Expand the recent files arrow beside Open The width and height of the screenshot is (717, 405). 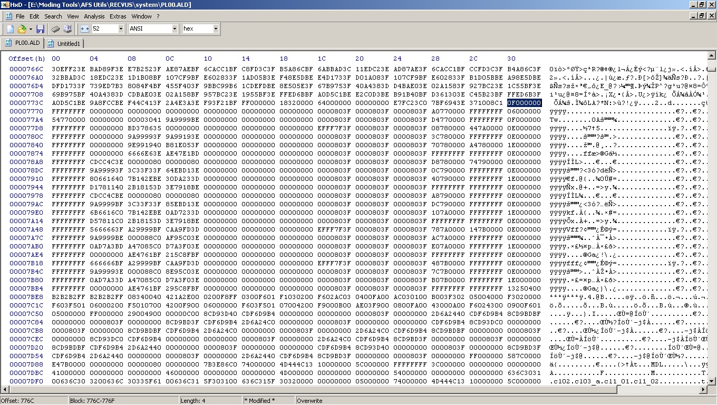click(30, 28)
